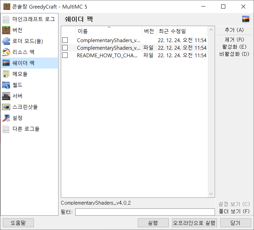Click the paint bucket icon for 리소스 팩

[6, 52]
